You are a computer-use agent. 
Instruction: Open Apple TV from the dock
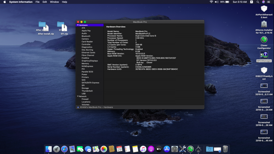[159, 149]
